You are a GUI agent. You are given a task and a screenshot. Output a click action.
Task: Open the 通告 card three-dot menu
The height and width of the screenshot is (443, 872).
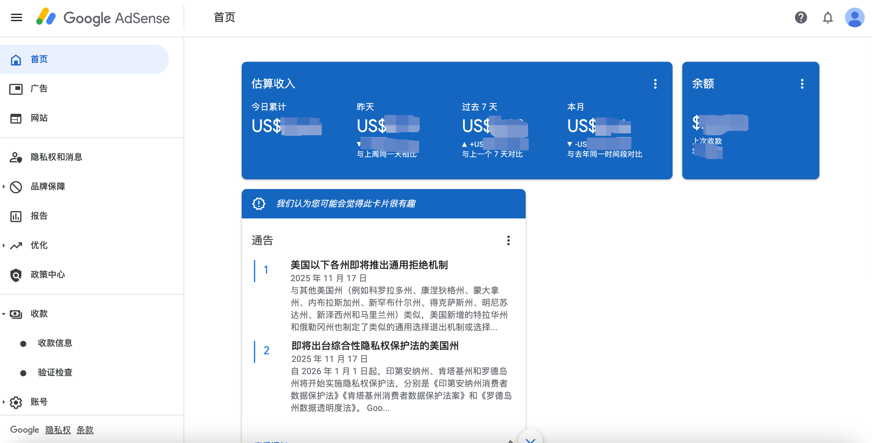[508, 240]
